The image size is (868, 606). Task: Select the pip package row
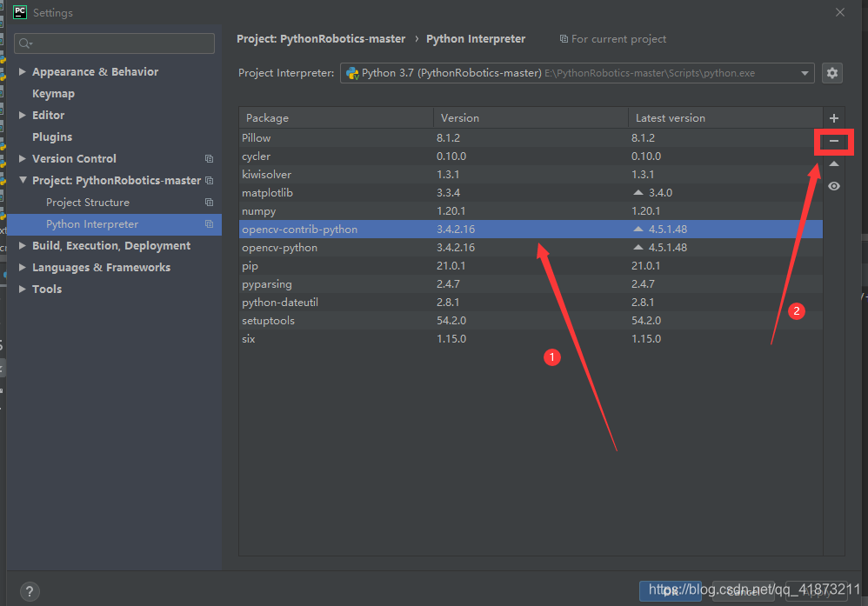coord(531,266)
